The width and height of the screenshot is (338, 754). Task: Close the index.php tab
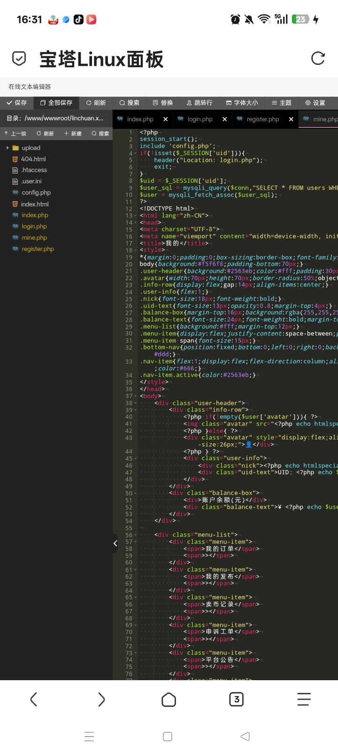pyautogui.click(x=166, y=119)
